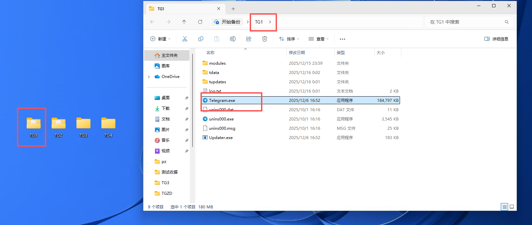Click the Start backup button
Viewport: 532px width, 225px height.
pyautogui.click(x=227, y=22)
